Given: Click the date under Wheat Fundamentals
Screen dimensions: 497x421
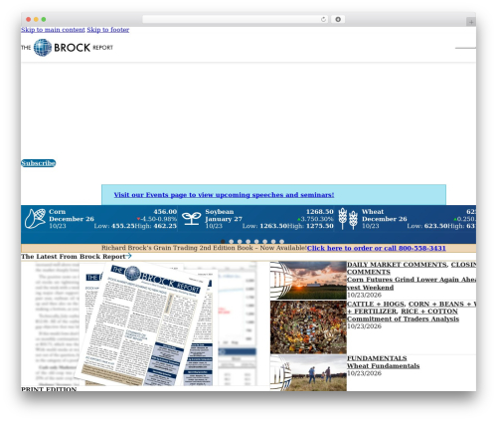Looking at the screenshot, I should (x=364, y=373).
